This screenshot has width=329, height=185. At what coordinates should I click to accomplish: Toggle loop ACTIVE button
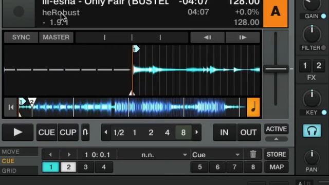click(x=277, y=129)
